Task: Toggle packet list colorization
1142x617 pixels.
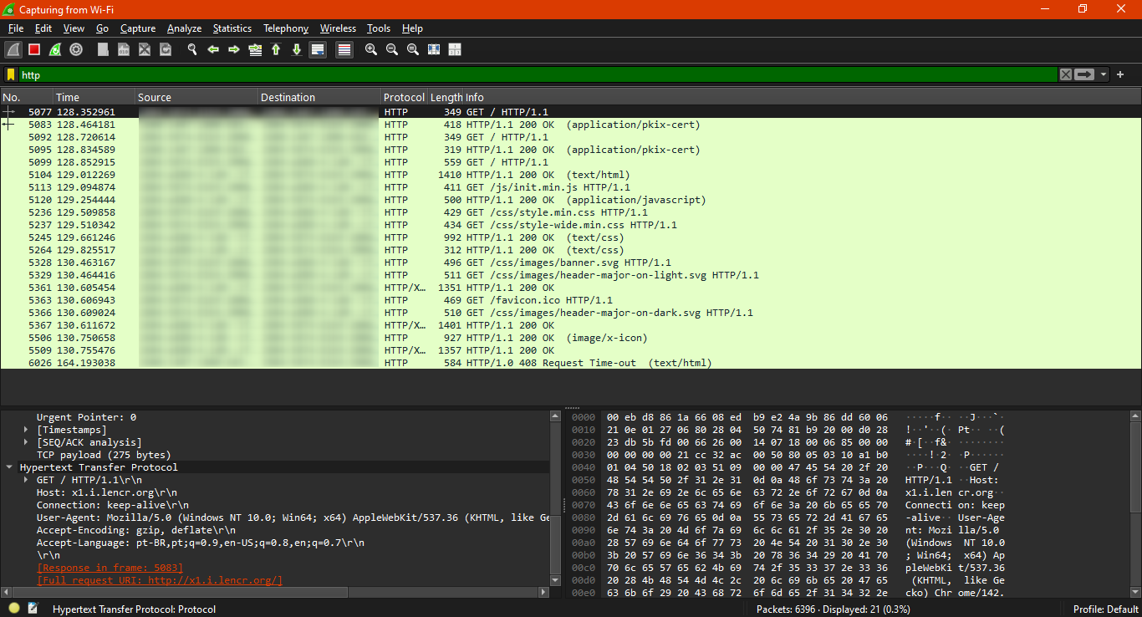Action: coord(344,50)
